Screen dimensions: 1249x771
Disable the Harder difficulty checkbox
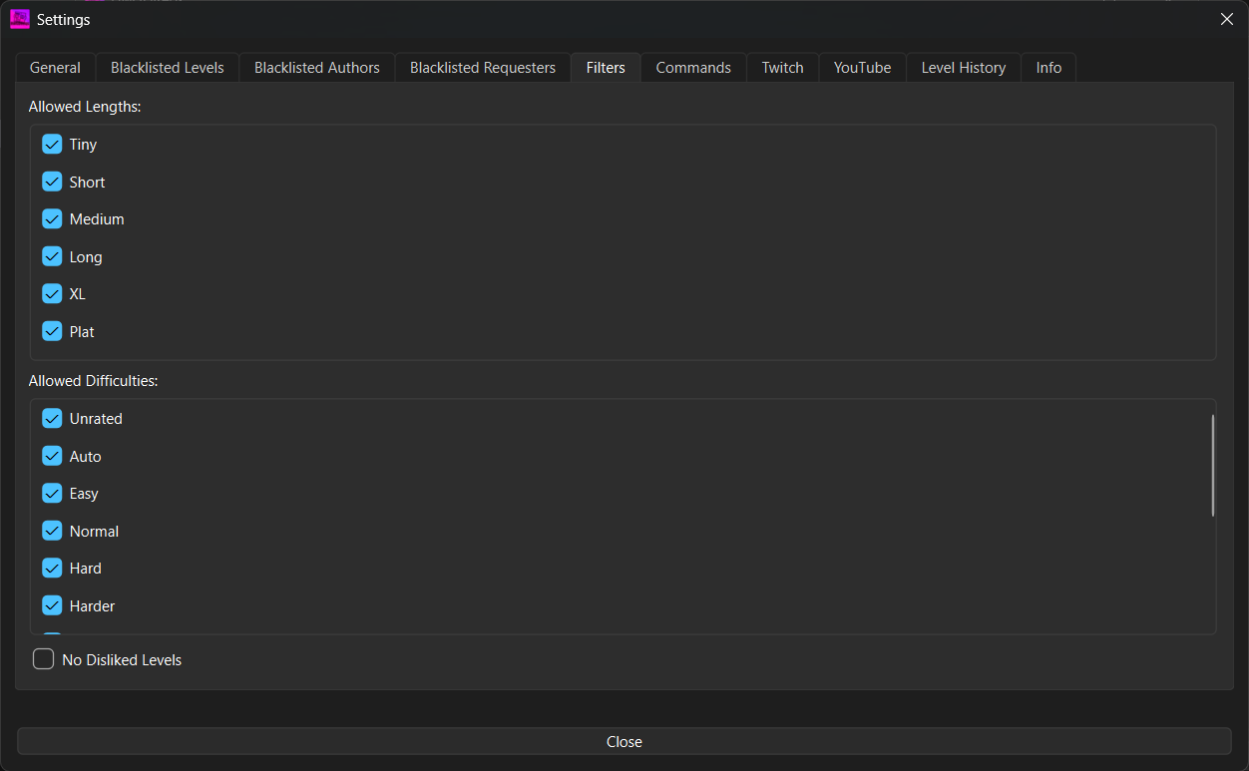(x=52, y=605)
